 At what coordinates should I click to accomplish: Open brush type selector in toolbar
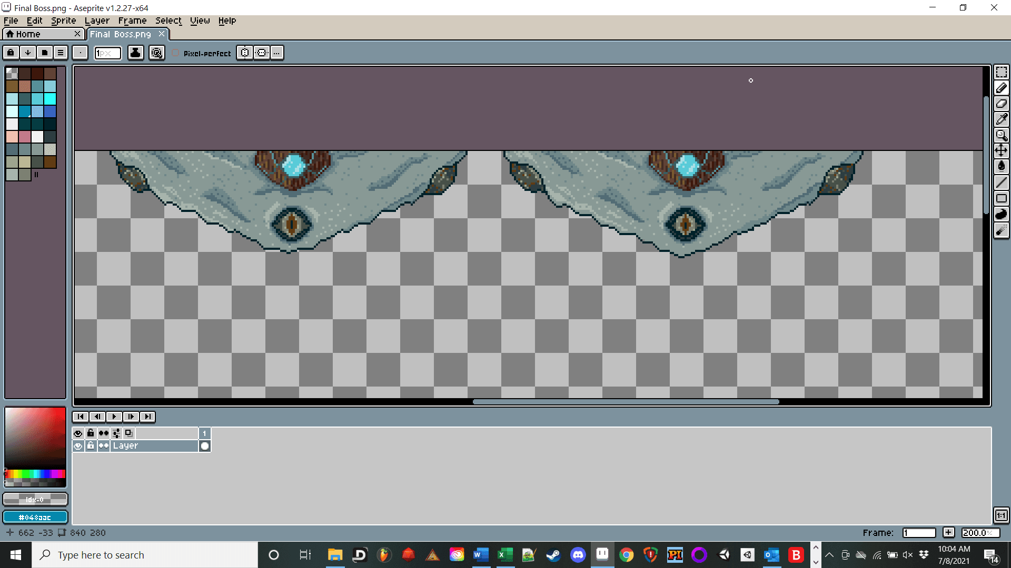coord(80,53)
